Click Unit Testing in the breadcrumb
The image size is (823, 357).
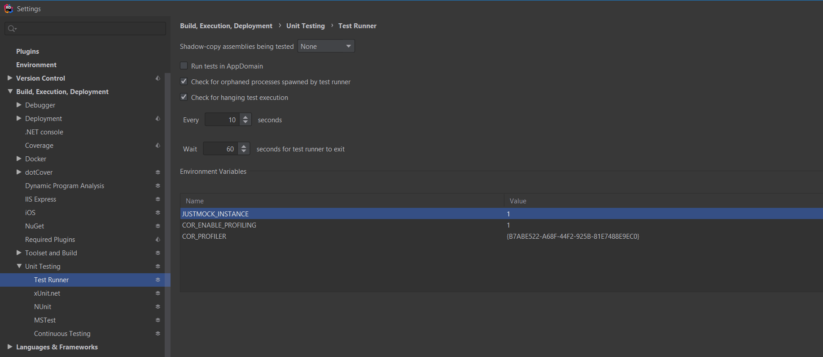click(305, 26)
